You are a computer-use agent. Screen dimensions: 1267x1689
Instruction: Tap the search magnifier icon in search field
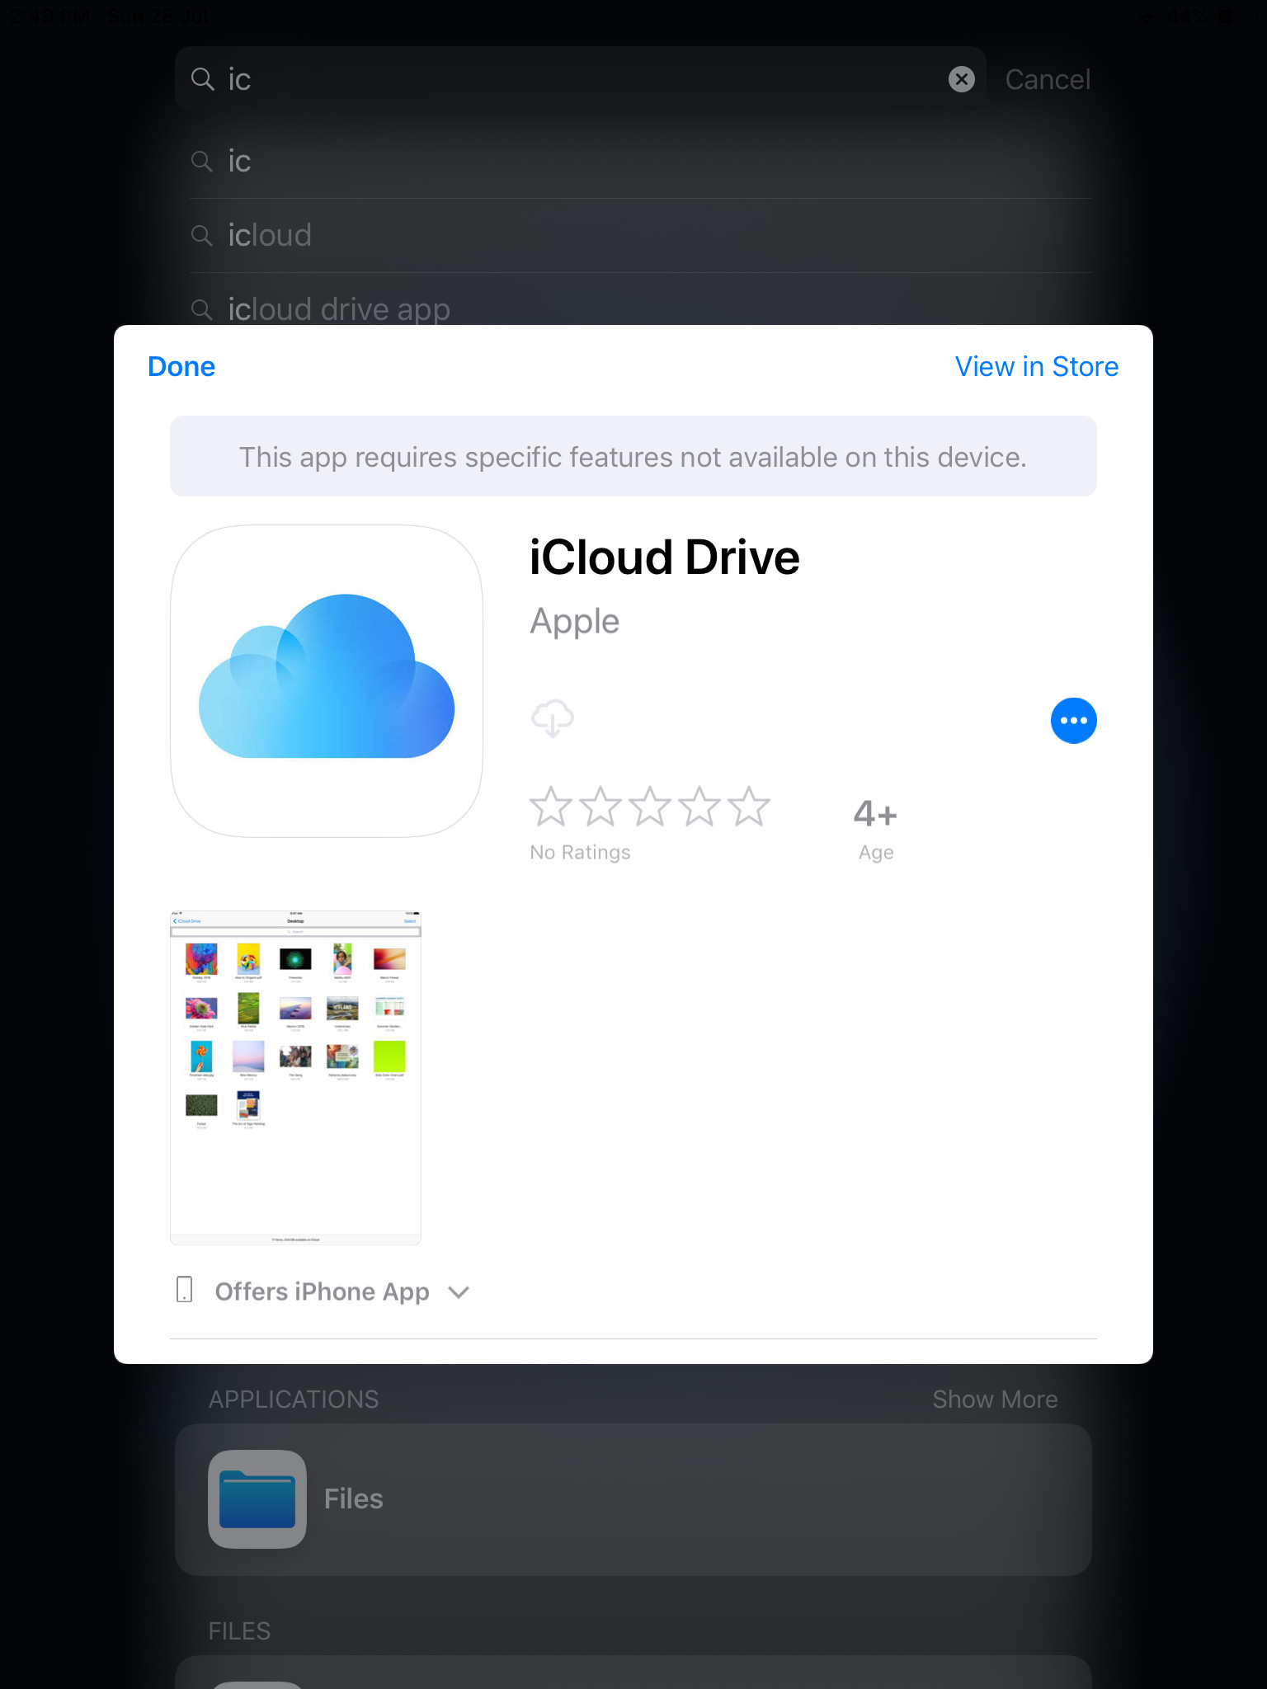pos(203,78)
